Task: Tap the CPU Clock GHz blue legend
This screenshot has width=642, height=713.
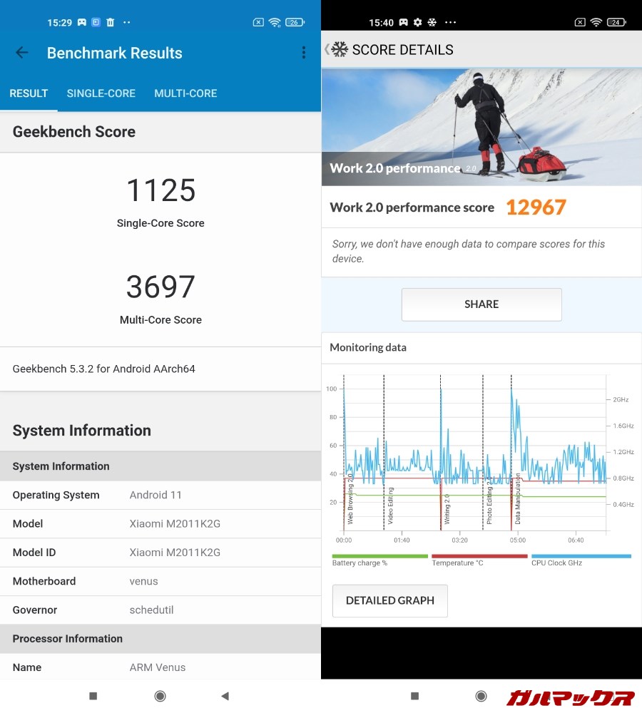Action: [x=581, y=556]
